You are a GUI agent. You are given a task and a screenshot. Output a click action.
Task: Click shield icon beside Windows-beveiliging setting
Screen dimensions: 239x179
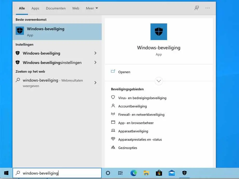tap(18, 53)
